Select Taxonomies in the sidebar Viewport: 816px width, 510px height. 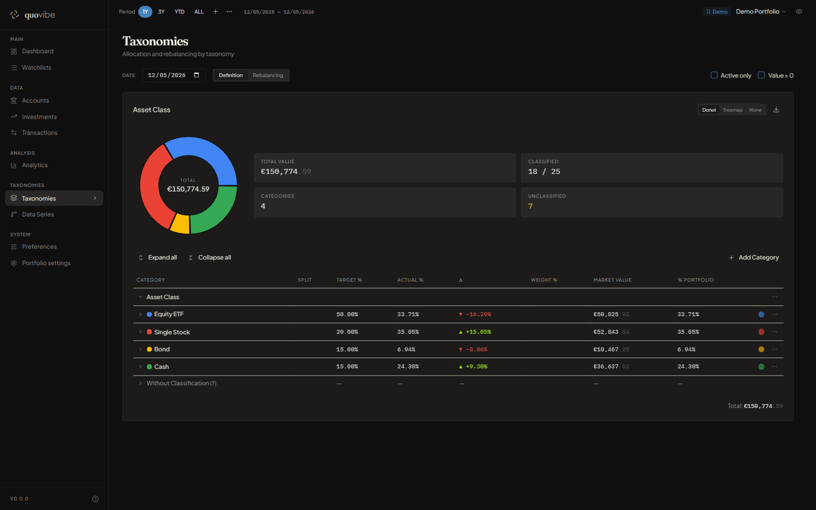[x=54, y=198]
